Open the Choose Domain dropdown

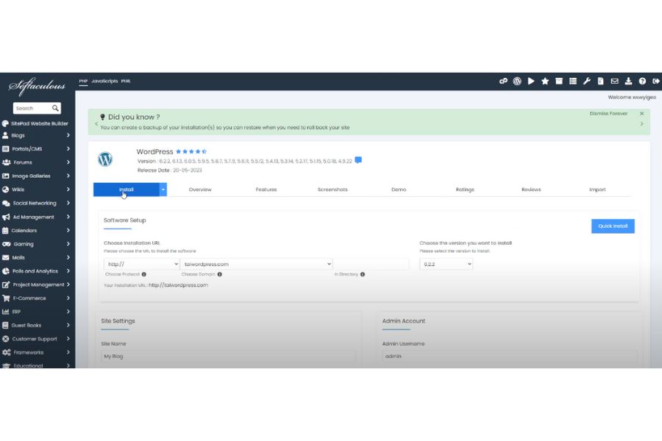tap(257, 264)
